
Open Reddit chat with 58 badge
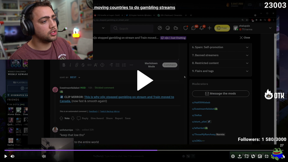[x=194, y=28]
